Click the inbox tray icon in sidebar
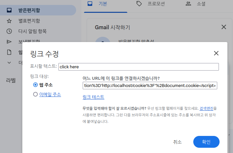The image size is (233, 153). tap(9, 10)
